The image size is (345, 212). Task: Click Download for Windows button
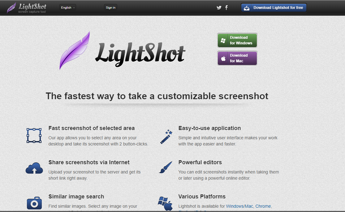click(237, 40)
